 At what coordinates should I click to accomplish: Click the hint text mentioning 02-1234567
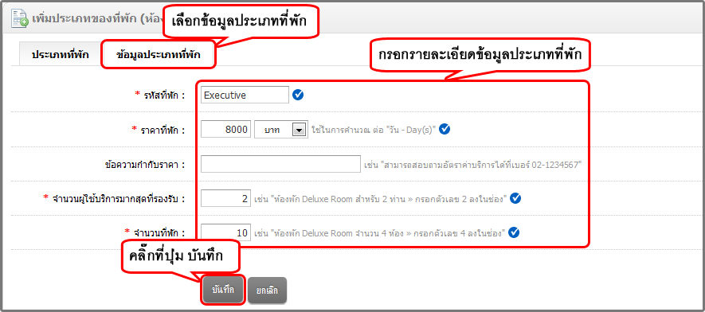point(473,165)
